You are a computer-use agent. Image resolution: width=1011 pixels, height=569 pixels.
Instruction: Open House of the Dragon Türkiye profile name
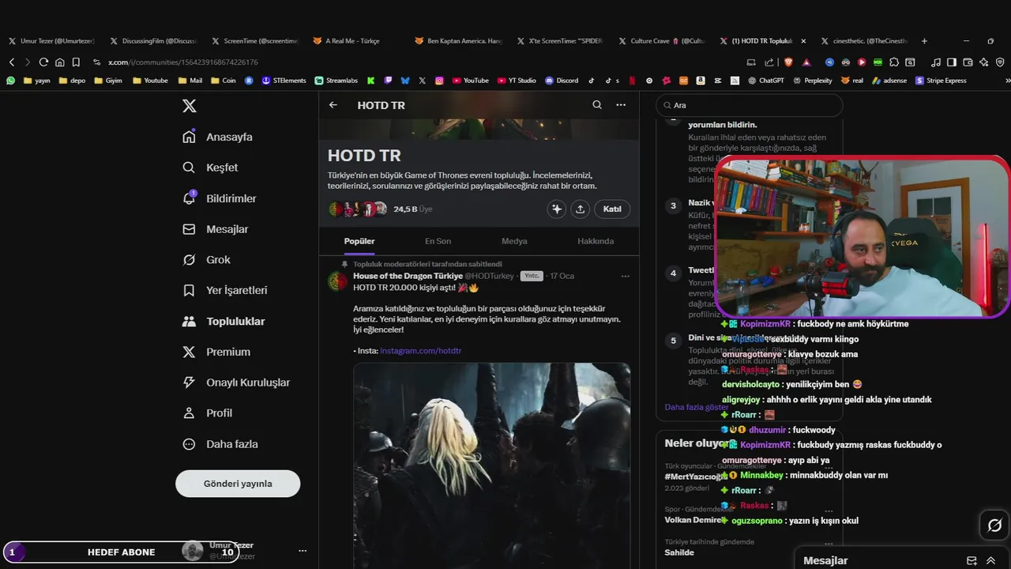point(408,276)
